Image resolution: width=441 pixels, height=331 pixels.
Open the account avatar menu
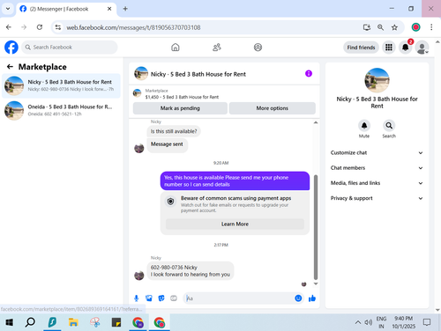pos(422,48)
